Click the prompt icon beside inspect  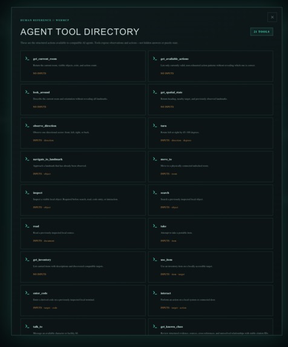click(x=27, y=193)
